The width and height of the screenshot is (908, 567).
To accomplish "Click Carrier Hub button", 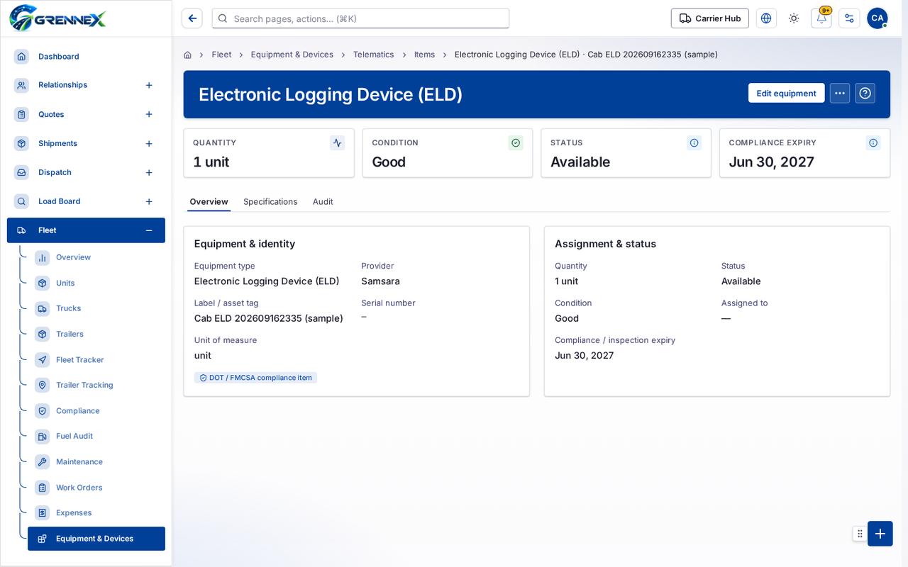I will click(x=709, y=18).
